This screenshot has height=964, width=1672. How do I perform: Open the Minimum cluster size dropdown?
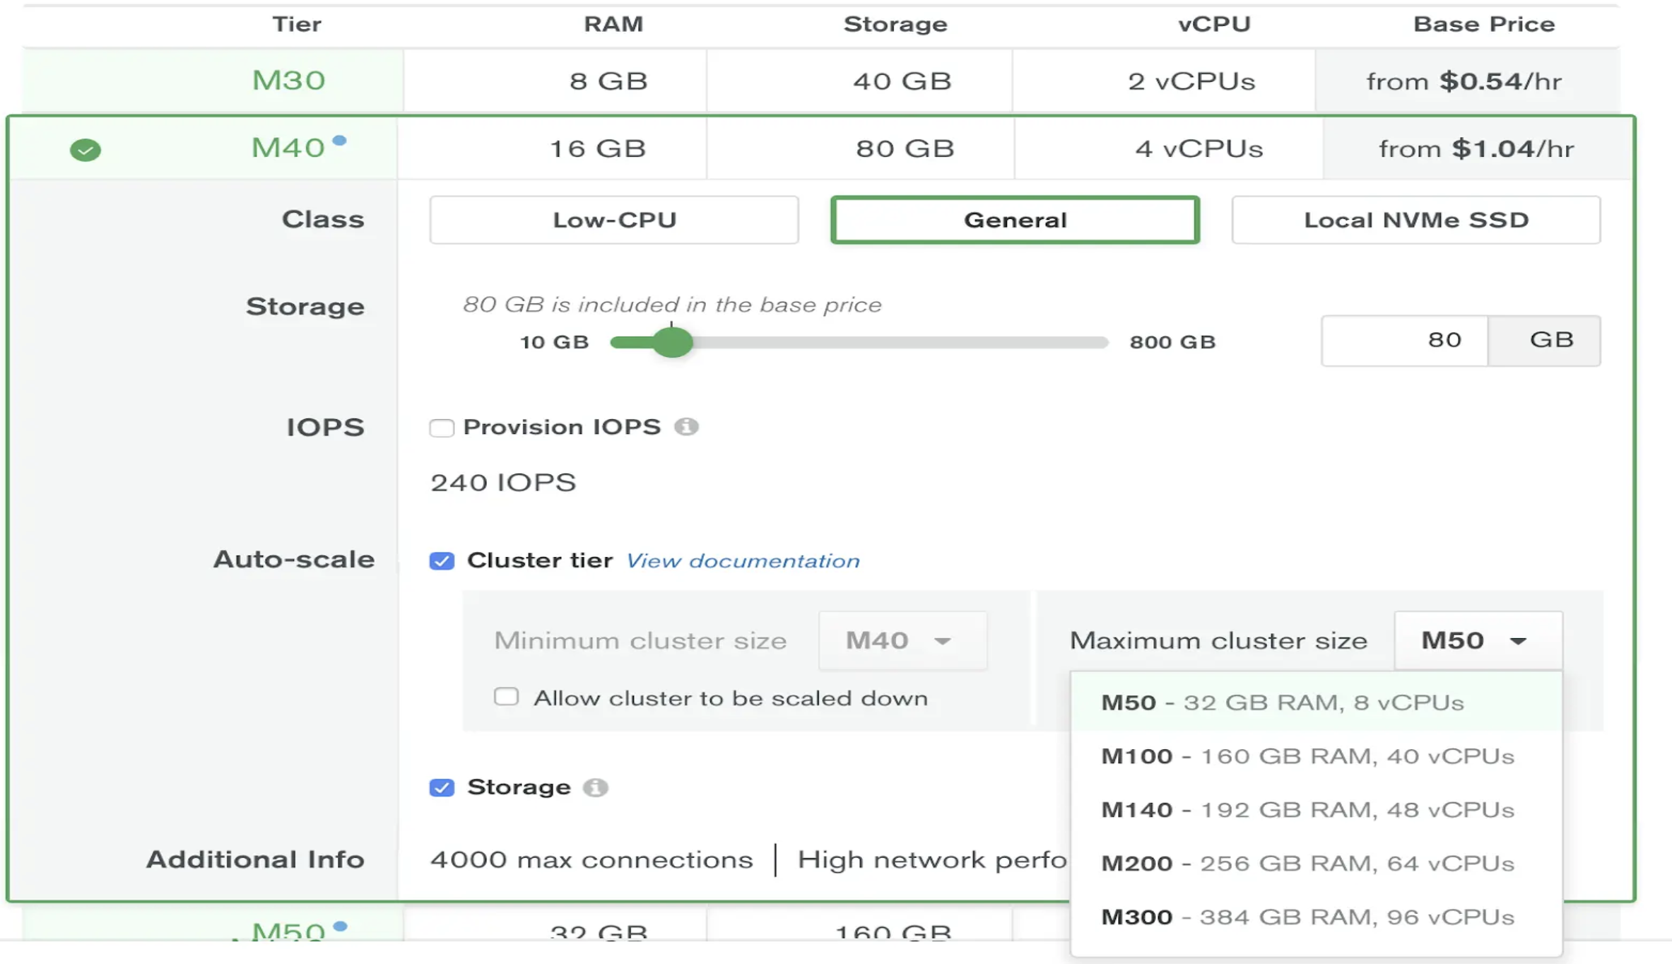tap(902, 640)
